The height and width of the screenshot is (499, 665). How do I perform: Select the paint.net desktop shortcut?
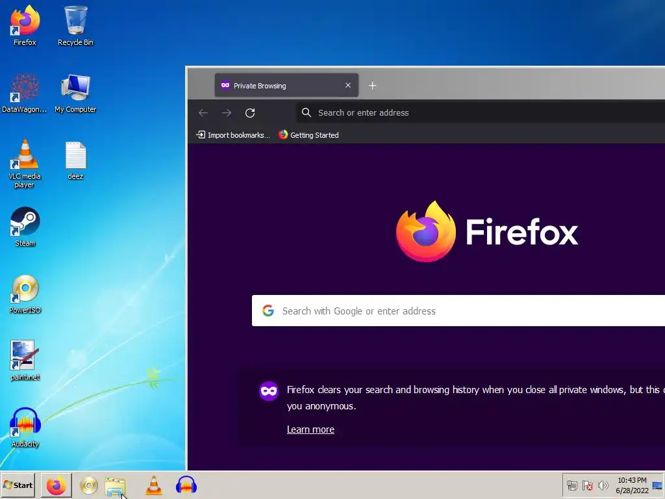(25, 361)
